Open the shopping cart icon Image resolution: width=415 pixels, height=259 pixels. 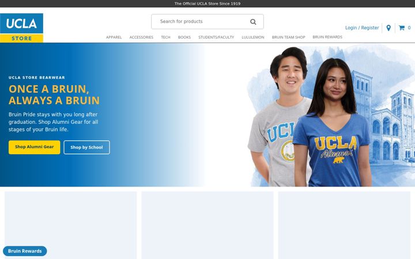coord(402,28)
